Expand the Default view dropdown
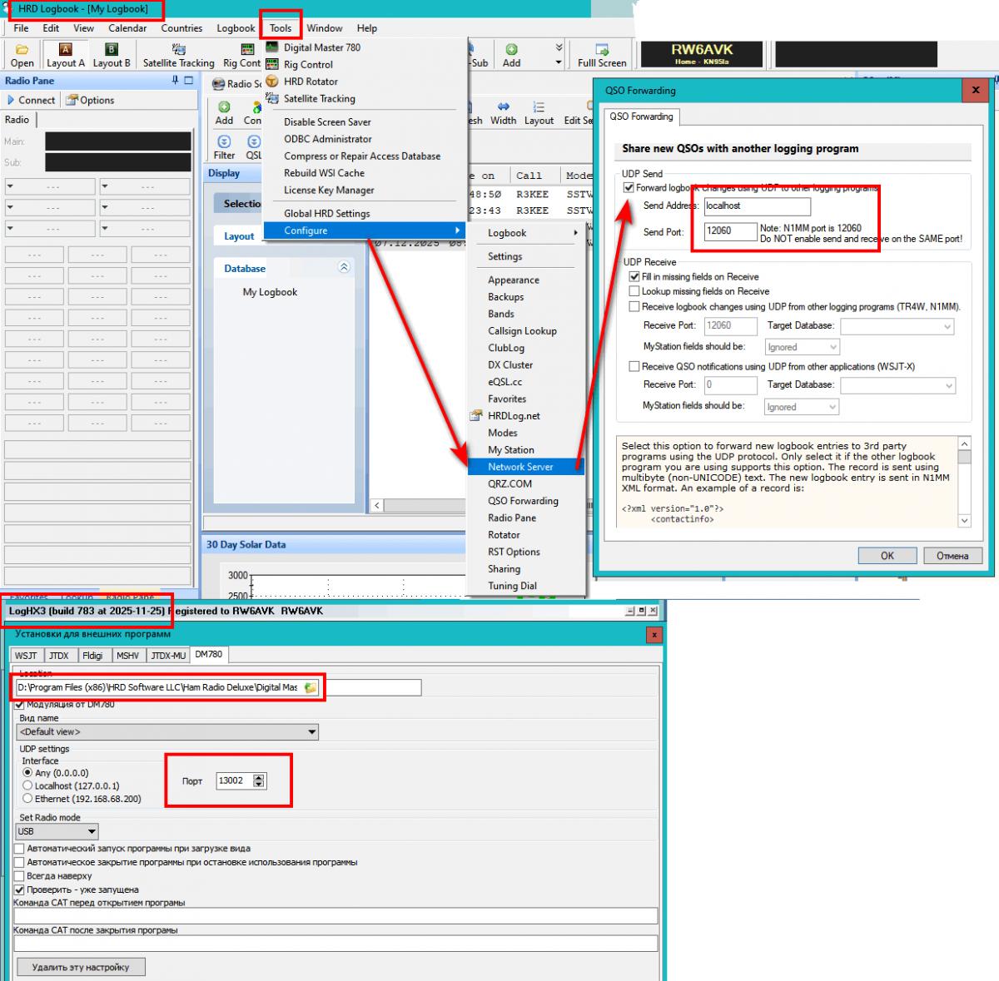 tap(312, 732)
